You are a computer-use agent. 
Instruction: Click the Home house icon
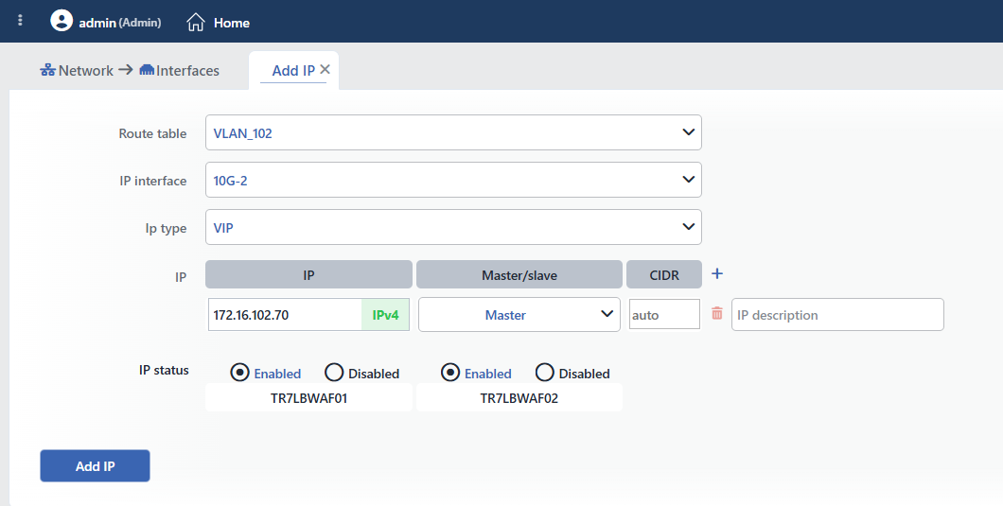(x=195, y=23)
